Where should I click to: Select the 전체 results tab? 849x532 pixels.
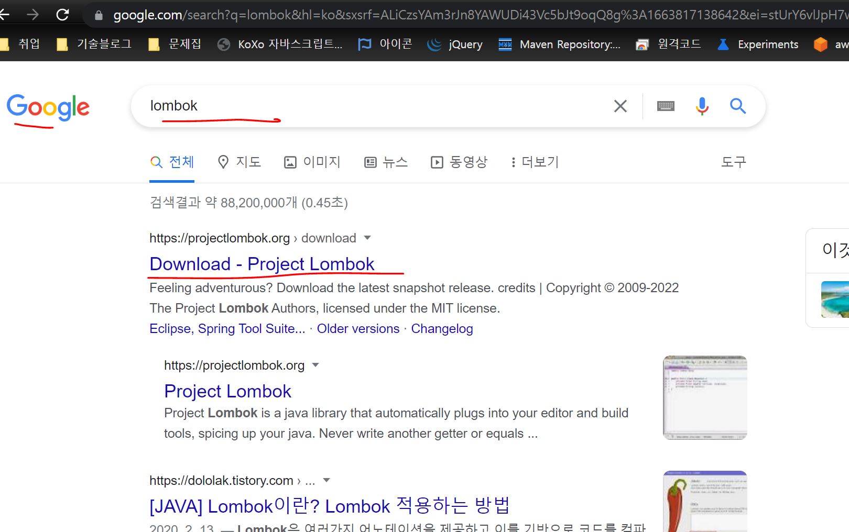coord(172,162)
